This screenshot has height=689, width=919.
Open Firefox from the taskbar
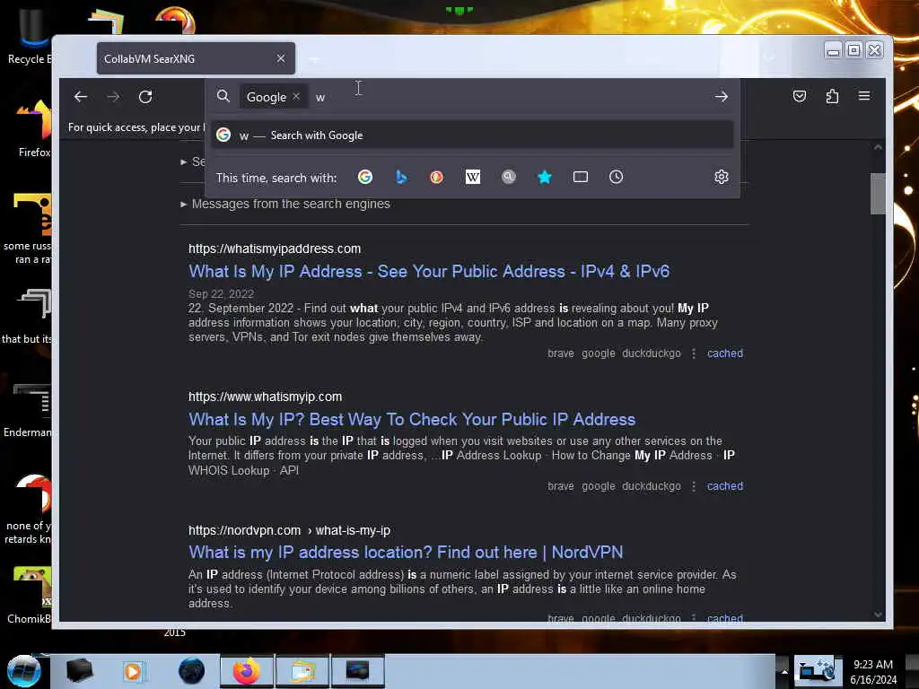click(247, 671)
